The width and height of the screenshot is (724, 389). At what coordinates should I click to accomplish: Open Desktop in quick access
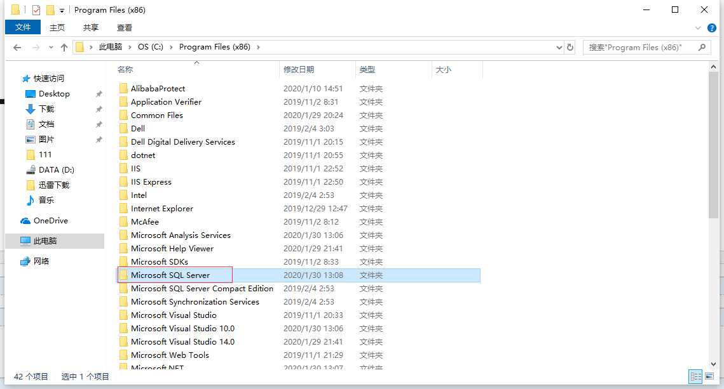click(54, 93)
